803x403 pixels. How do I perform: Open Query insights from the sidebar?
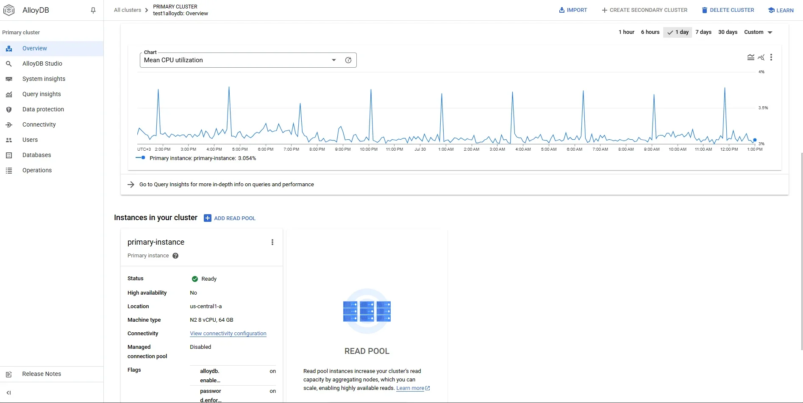tap(40, 94)
